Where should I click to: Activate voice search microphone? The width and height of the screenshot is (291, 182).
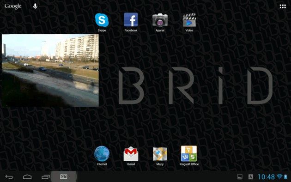[35, 6]
